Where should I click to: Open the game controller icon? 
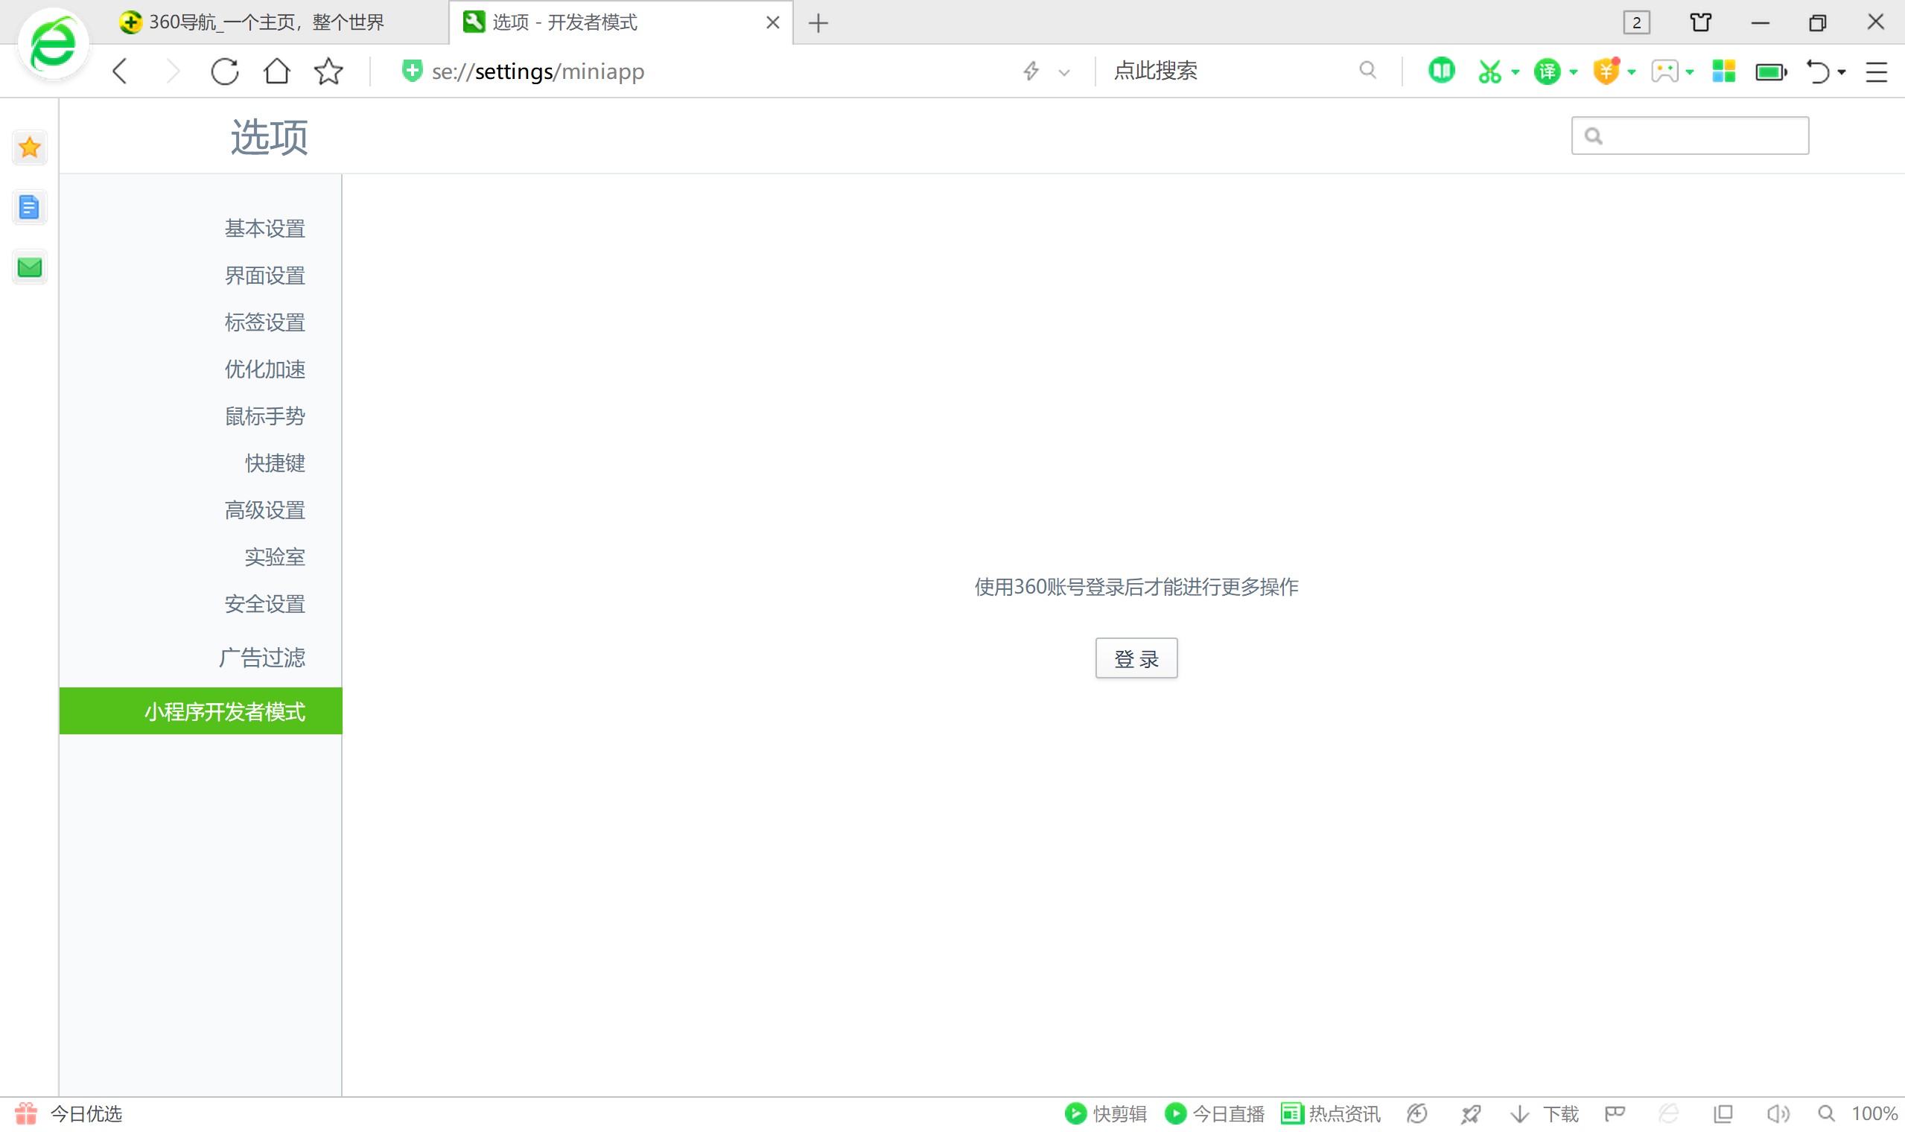coord(1664,71)
